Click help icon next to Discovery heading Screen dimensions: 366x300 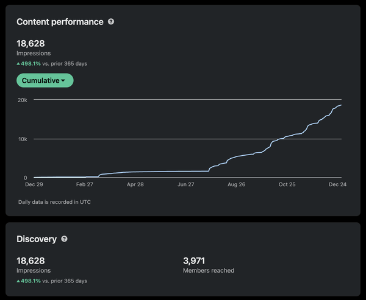tap(64, 239)
